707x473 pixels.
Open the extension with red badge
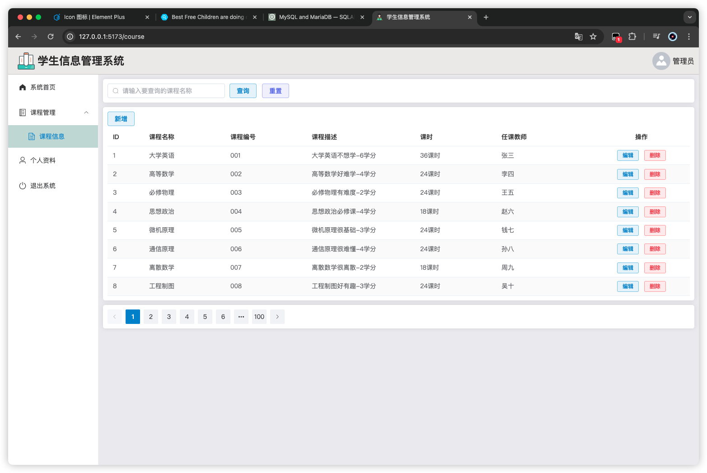click(x=616, y=37)
